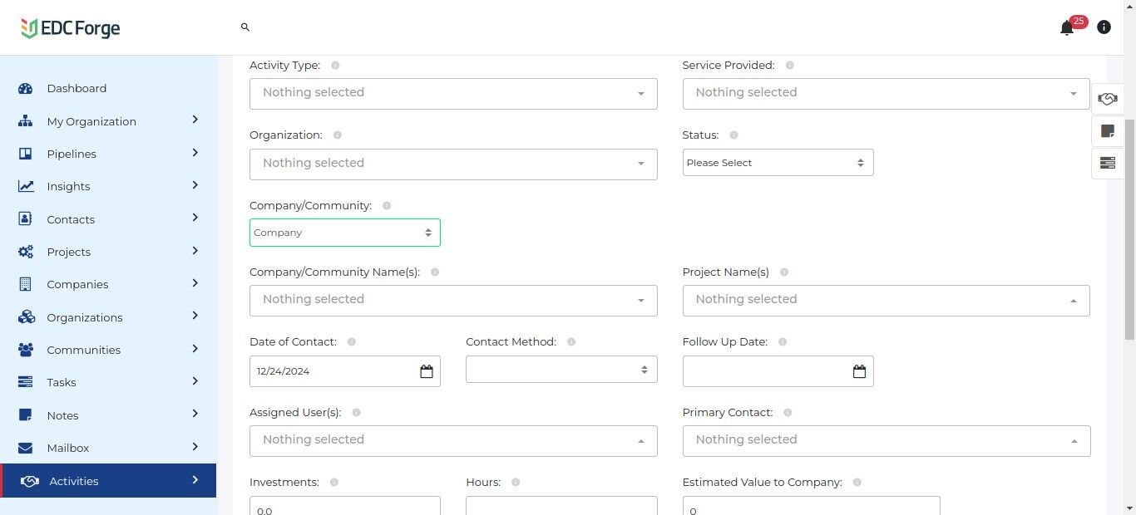Image resolution: width=1136 pixels, height=515 pixels.
Task: Click EDC Forge logo
Action: click(71, 28)
